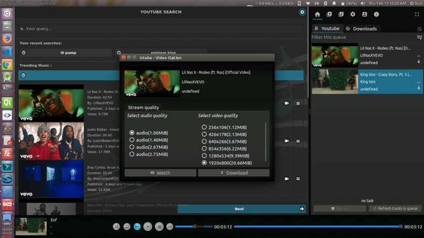Screen dimensions: 424x238
Task: Click the Download button in Video Option dialog
Action: (234, 173)
